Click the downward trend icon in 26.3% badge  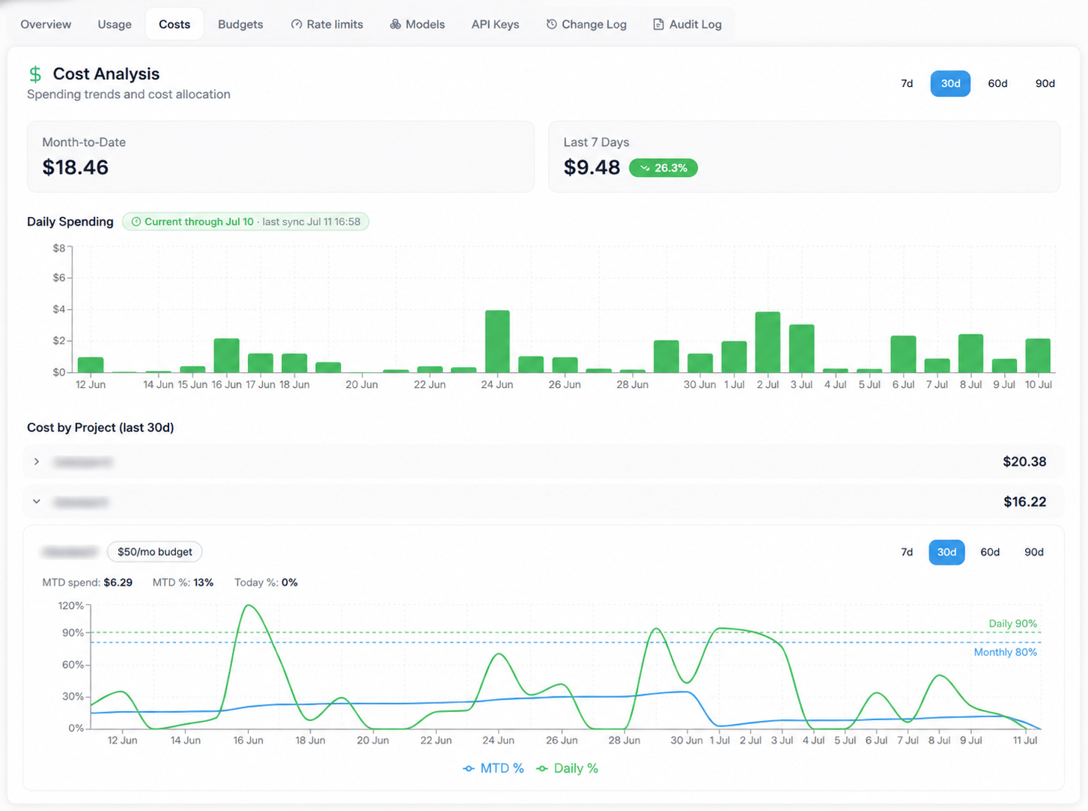click(645, 168)
